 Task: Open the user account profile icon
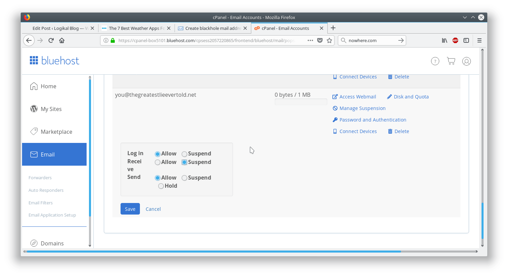tap(467, 61)
